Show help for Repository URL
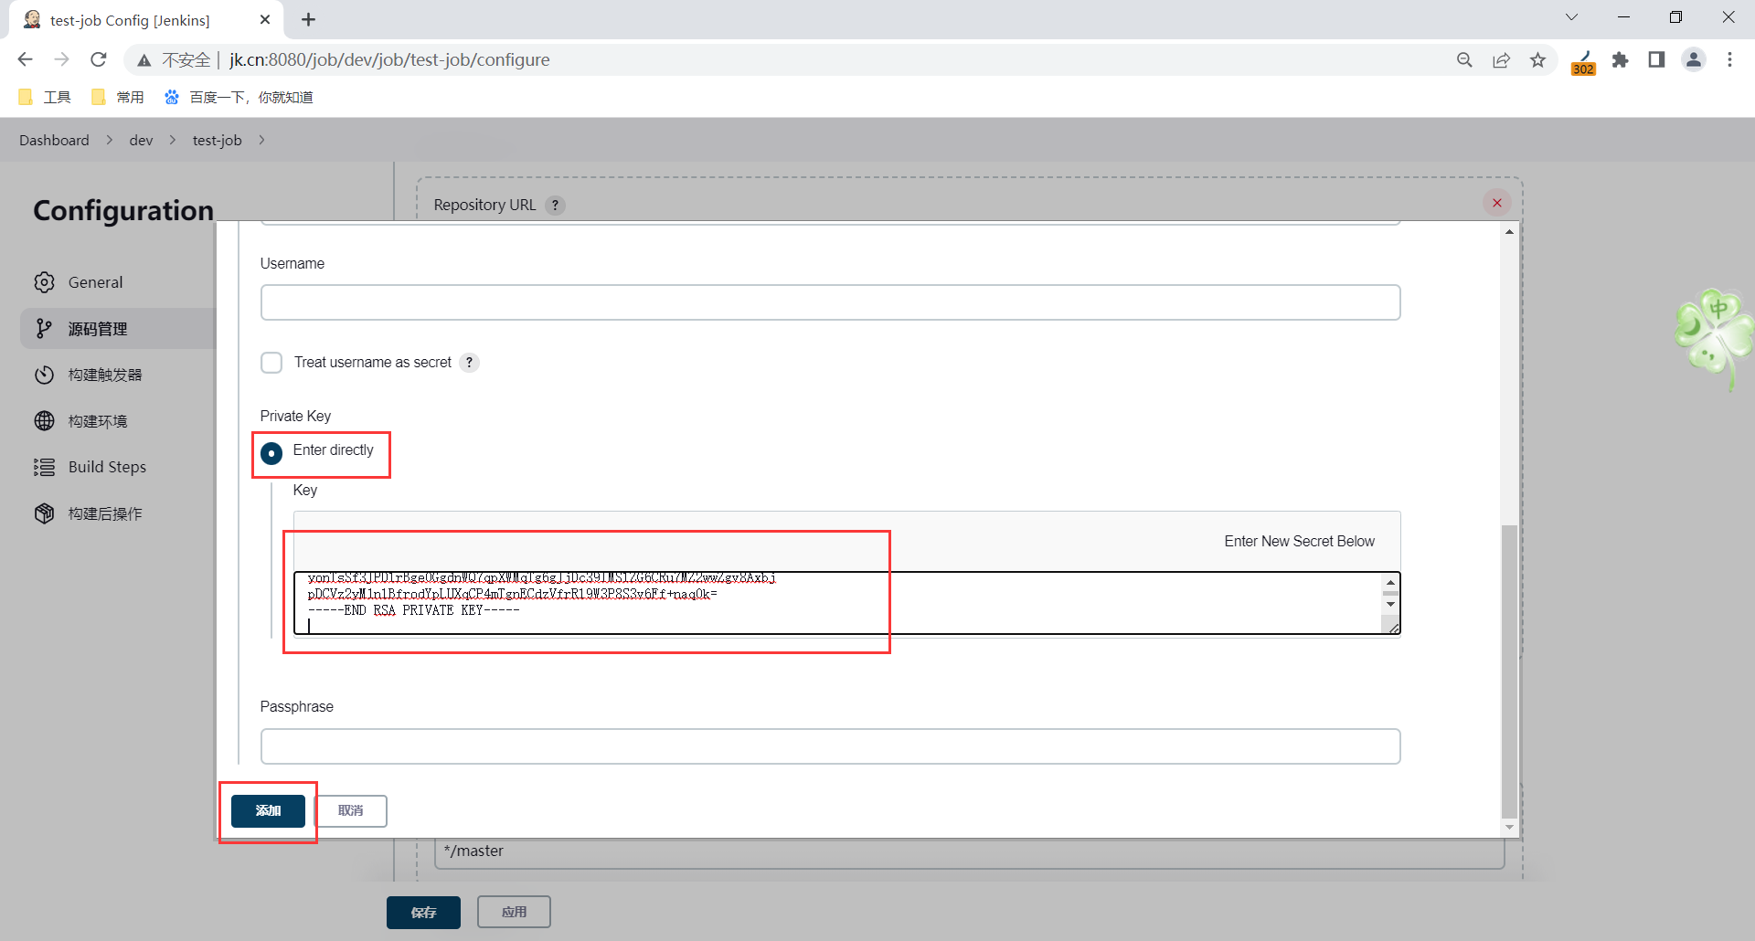This screenshot has height=941, width=1755. (555, 205)
